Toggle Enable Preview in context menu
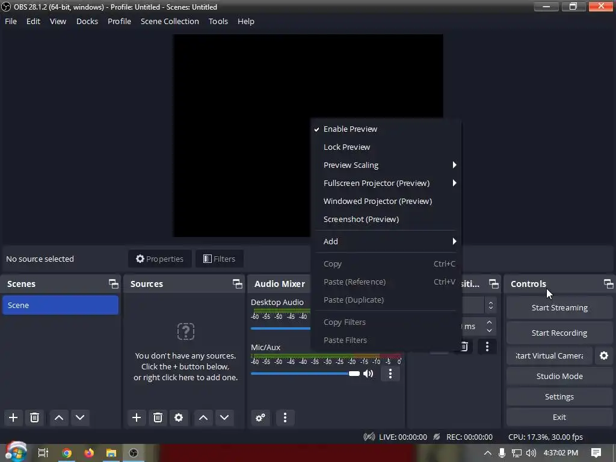The height and width of the screenshot is (462, 616). (386, 129)
